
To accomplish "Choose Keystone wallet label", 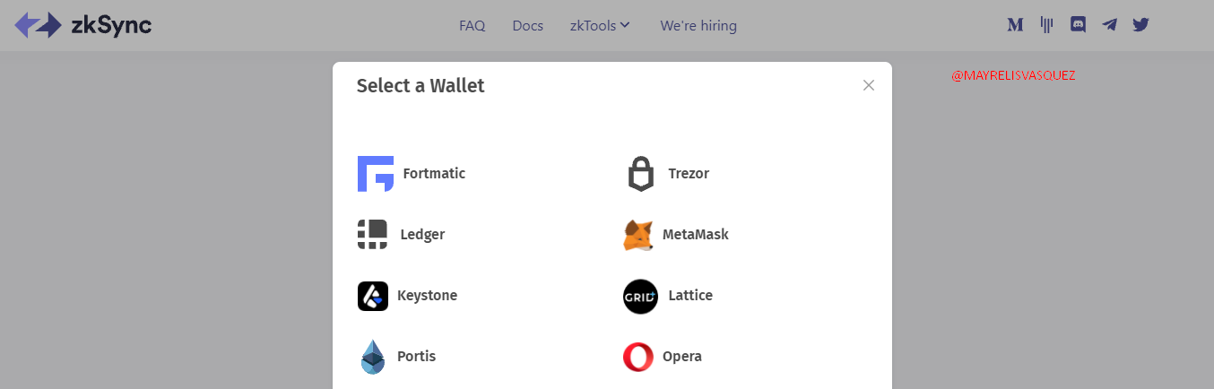I will pyautogui.click(x=427, y=296).
